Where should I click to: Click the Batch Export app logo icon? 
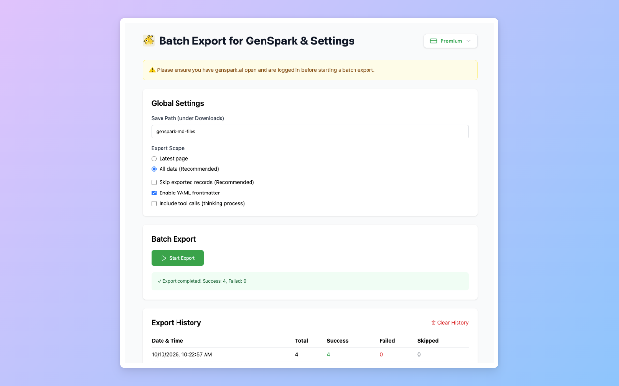(148, 41)
